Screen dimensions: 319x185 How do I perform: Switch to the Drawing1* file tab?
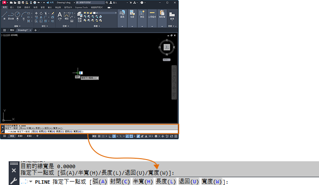pos(23,30)
